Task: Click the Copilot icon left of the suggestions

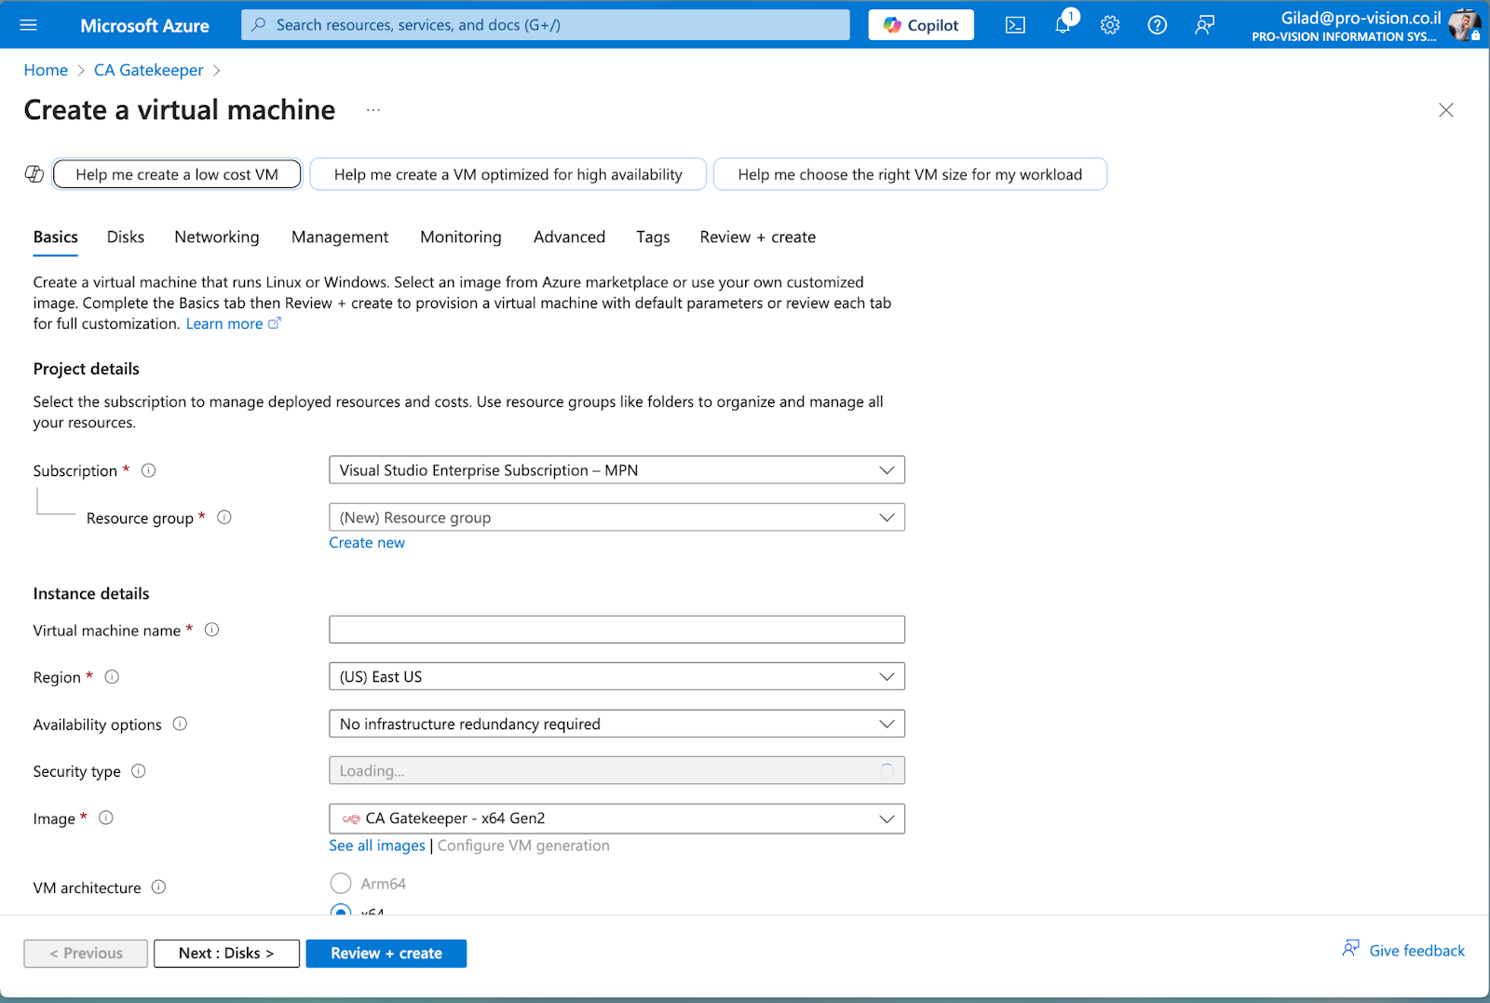Action: (x=34, y=174)
